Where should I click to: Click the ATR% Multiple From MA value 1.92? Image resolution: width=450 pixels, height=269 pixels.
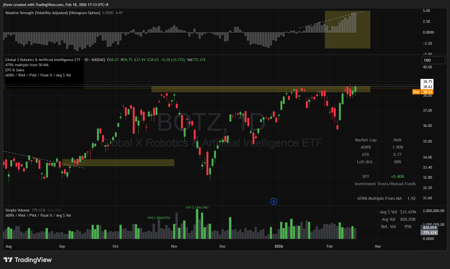coord(412,198)
